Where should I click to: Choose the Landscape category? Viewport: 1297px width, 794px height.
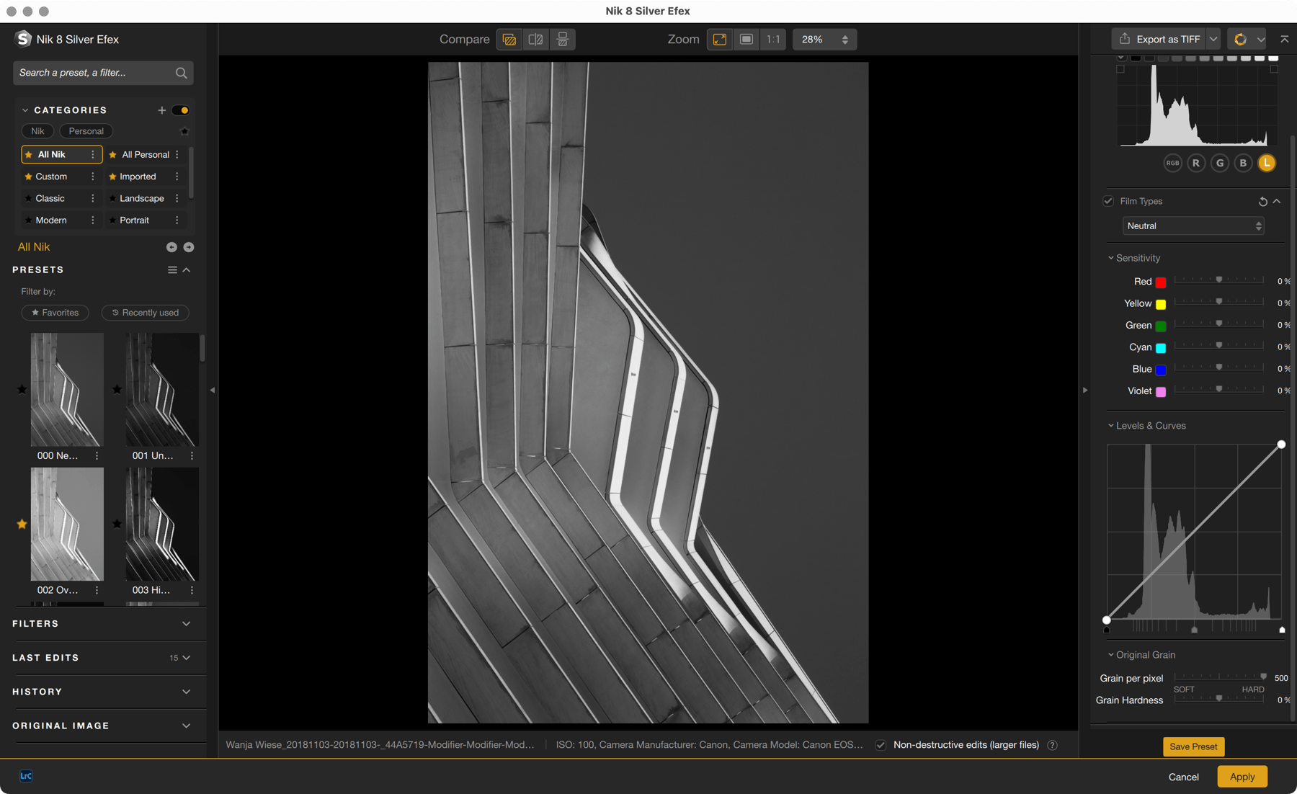point(141,198)
